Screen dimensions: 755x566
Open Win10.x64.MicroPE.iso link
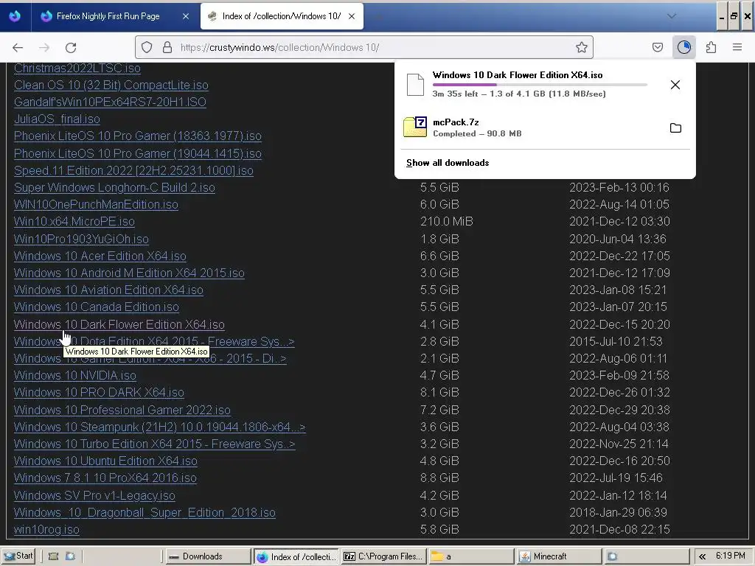point(74,221)
